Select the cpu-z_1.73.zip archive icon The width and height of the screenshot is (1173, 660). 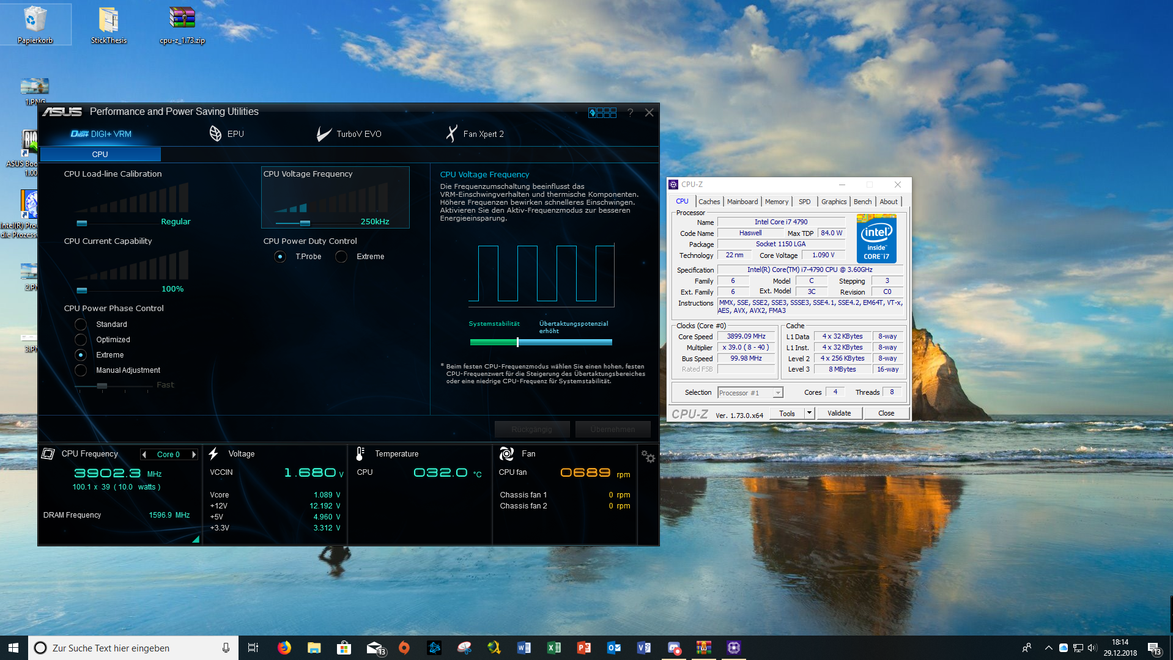pos(182,24)
